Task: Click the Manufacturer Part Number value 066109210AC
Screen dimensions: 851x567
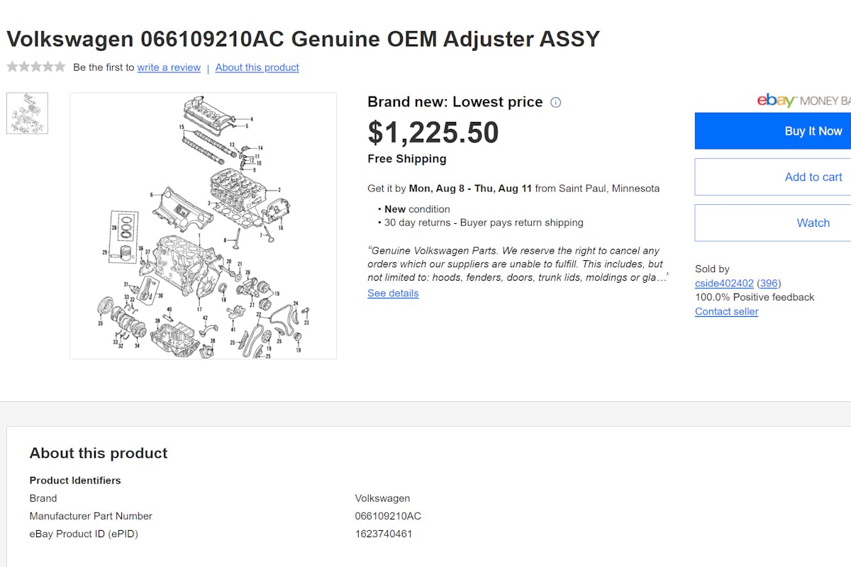Action: [388, 516]
